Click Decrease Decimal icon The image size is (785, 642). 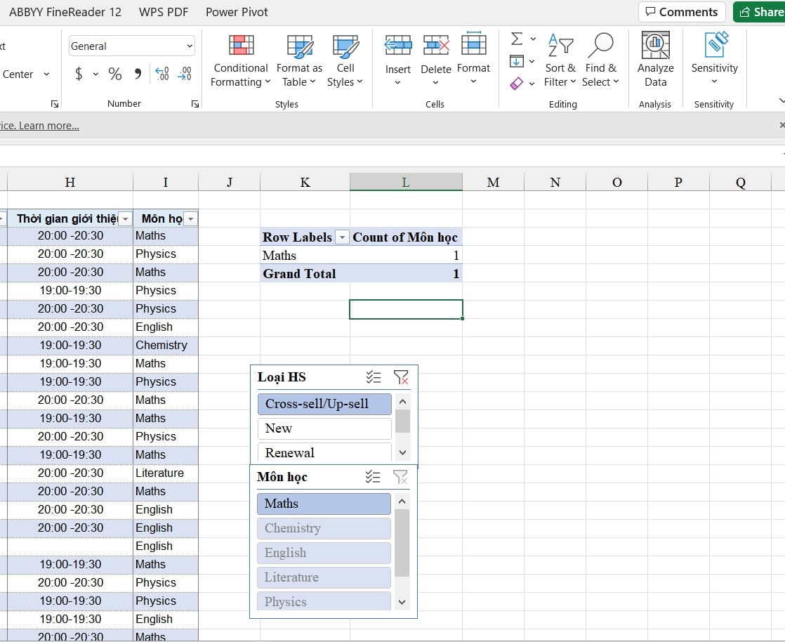pyautogui.click(x=185, y=74)
